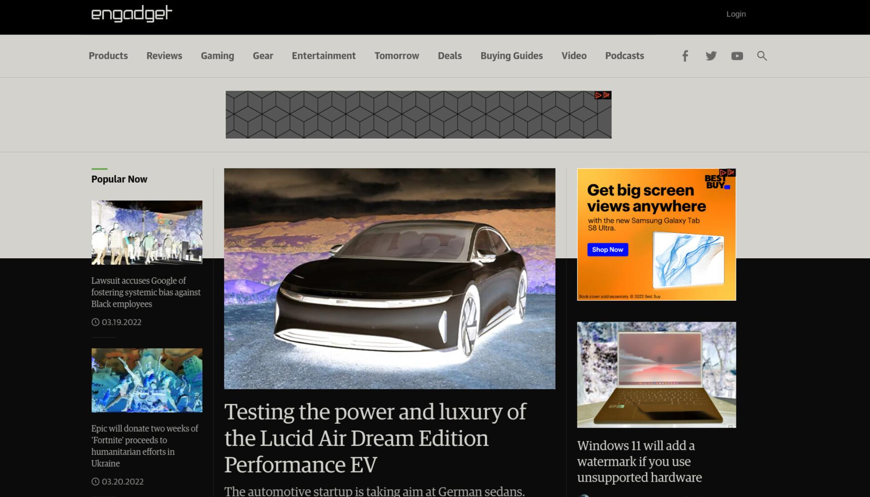Open the Windows 11 watermark article
This screenshot has width=870, height=497.
click(639, 462)
